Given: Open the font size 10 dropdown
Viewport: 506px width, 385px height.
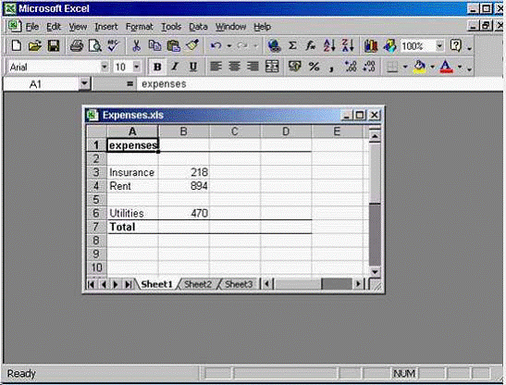Looking at the screenshot, I should click(137, 67).
